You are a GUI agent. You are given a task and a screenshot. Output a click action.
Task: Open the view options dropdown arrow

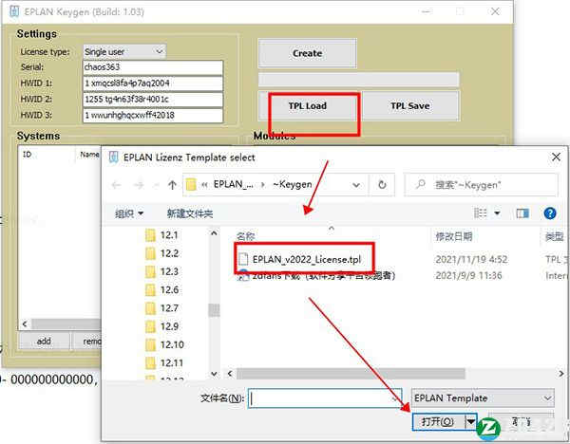coord(497,213)
